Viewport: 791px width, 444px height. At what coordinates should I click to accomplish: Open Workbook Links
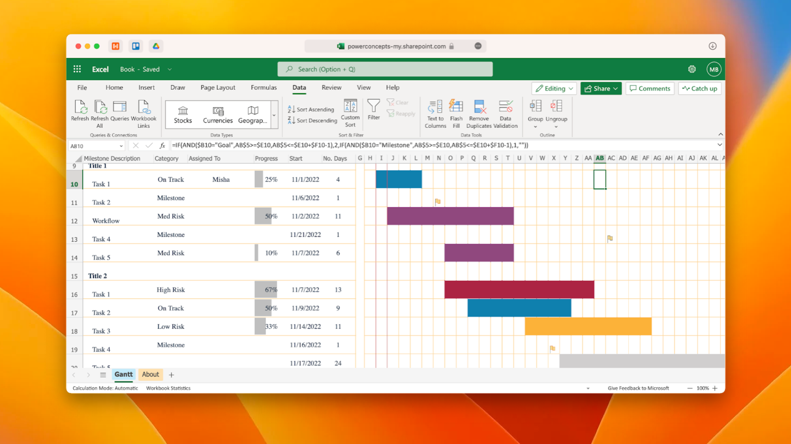click(x=143, y=114)
